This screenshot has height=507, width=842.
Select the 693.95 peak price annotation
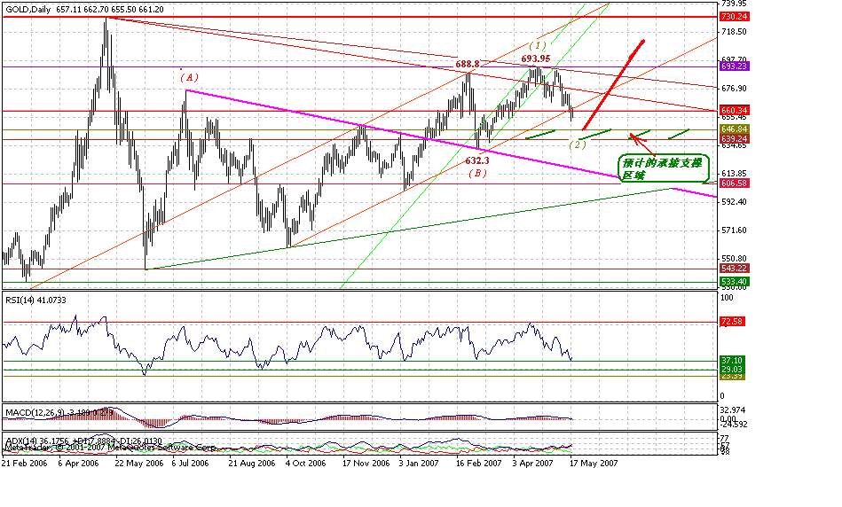[535, 58]
